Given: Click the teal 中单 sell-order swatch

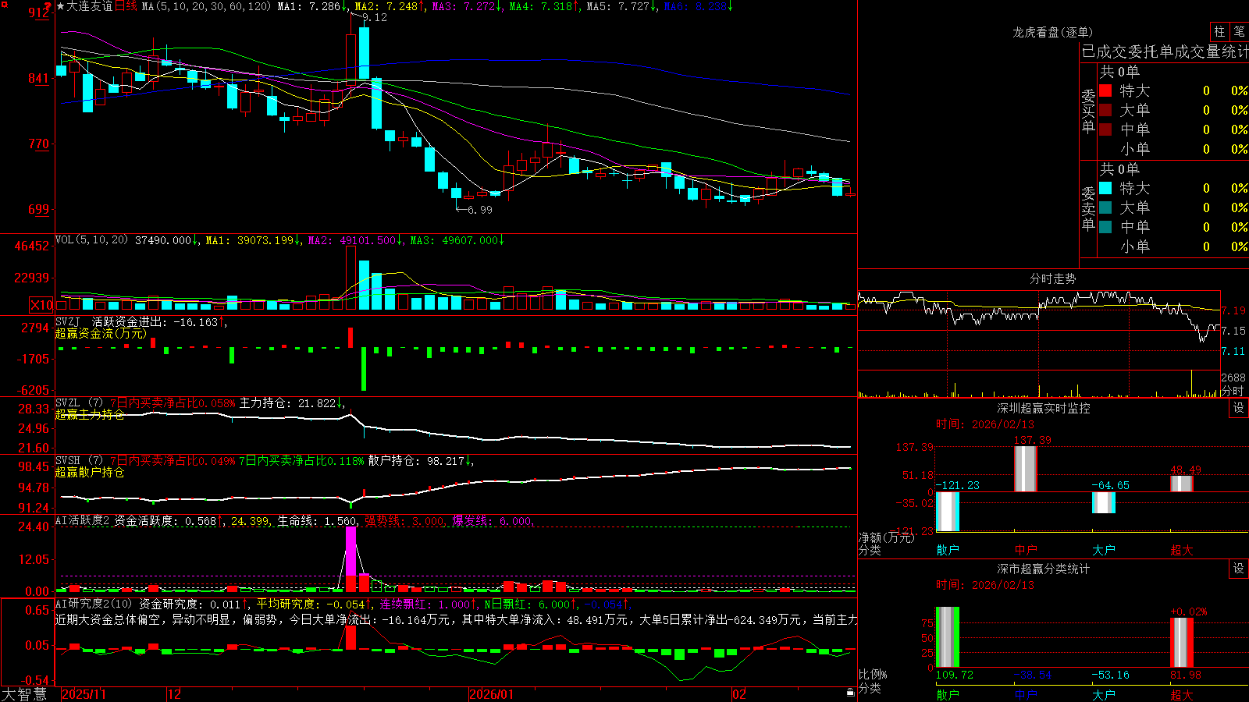Looking at the screenshot, I should coord(1105,227).
